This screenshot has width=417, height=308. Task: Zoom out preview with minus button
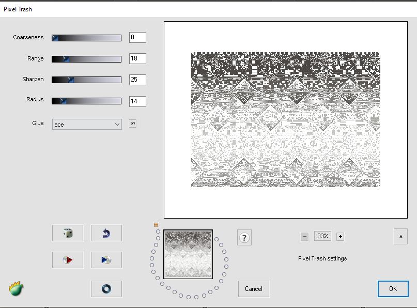click(x=304, y=237)
